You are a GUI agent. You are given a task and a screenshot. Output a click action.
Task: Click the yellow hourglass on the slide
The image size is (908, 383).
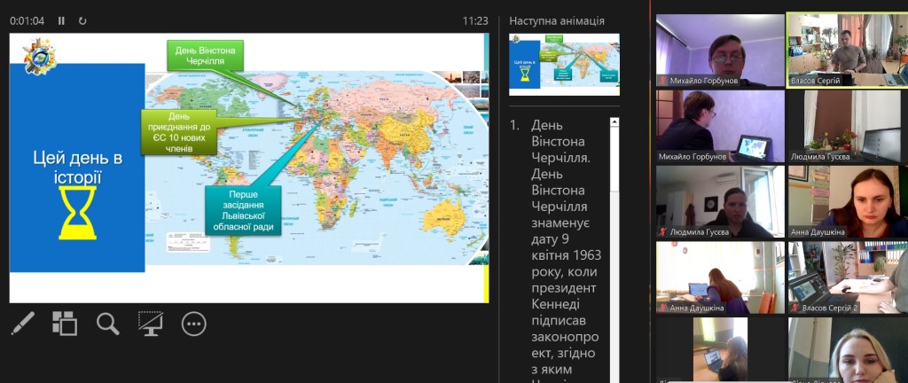click(x=77, y=213)
